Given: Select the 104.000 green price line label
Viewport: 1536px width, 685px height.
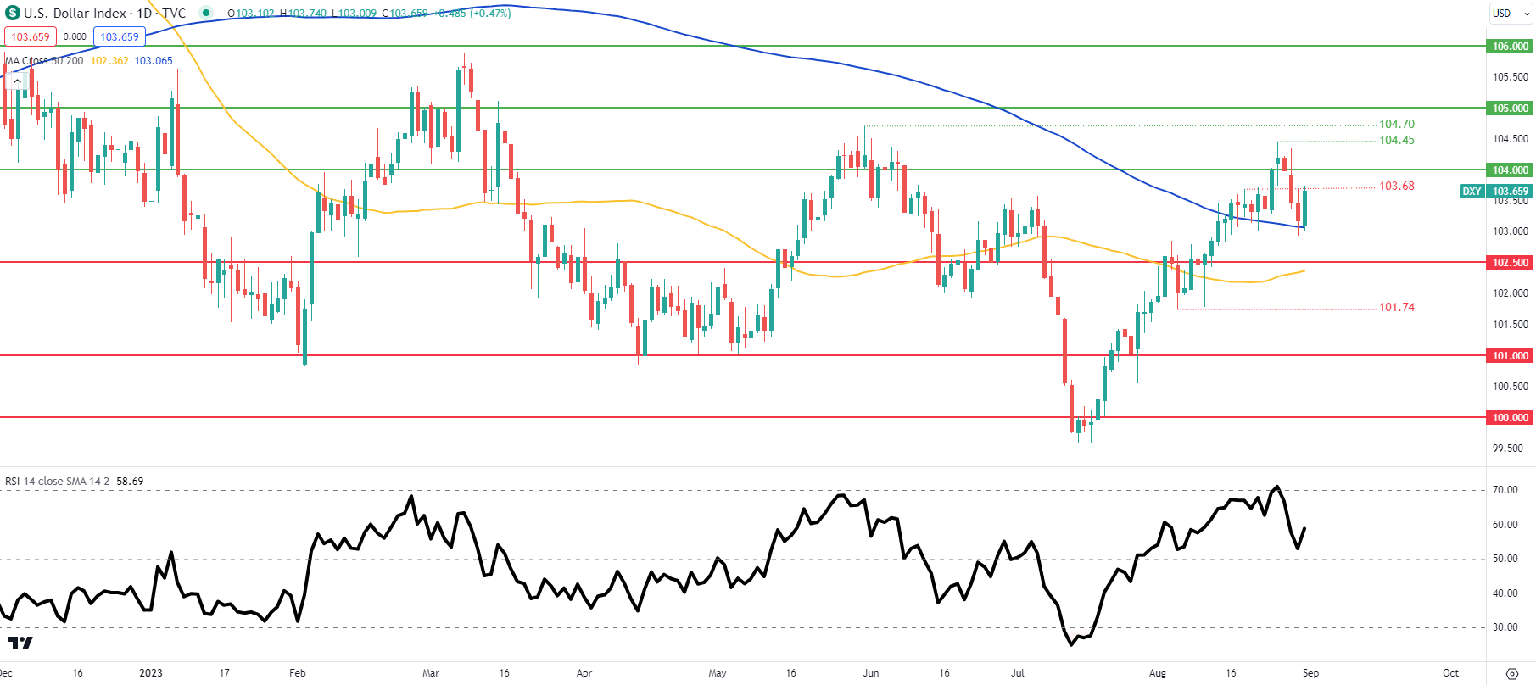Looking at the screenshot, I should (x=1511, y=170).
